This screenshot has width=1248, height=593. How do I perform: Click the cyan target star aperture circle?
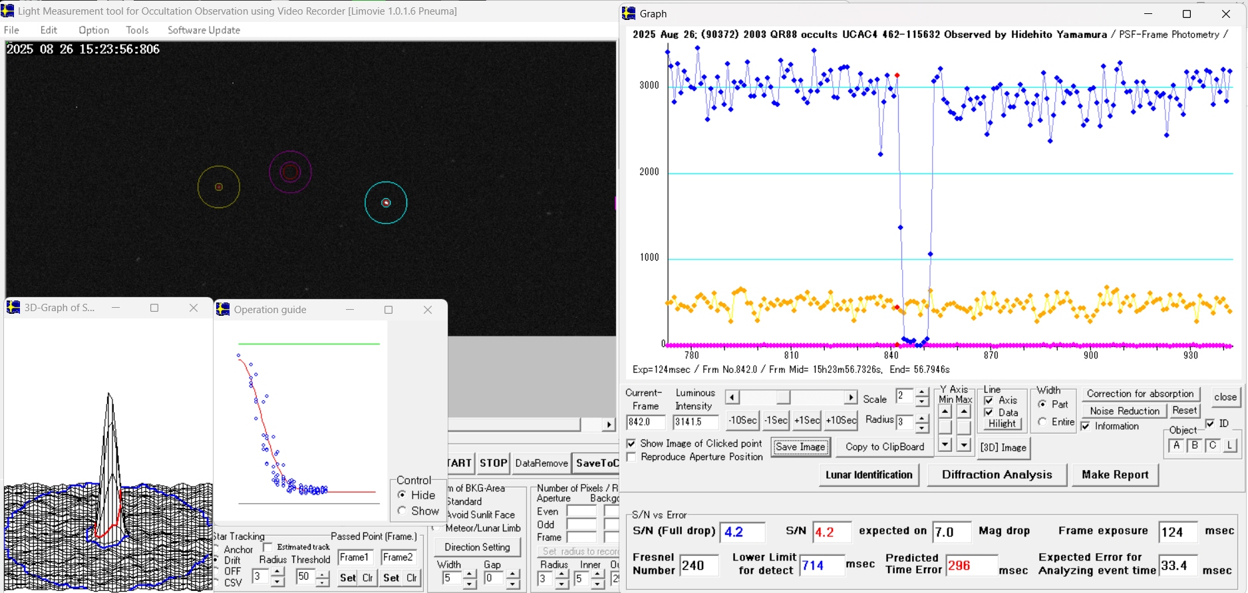[x=386, y=203]
